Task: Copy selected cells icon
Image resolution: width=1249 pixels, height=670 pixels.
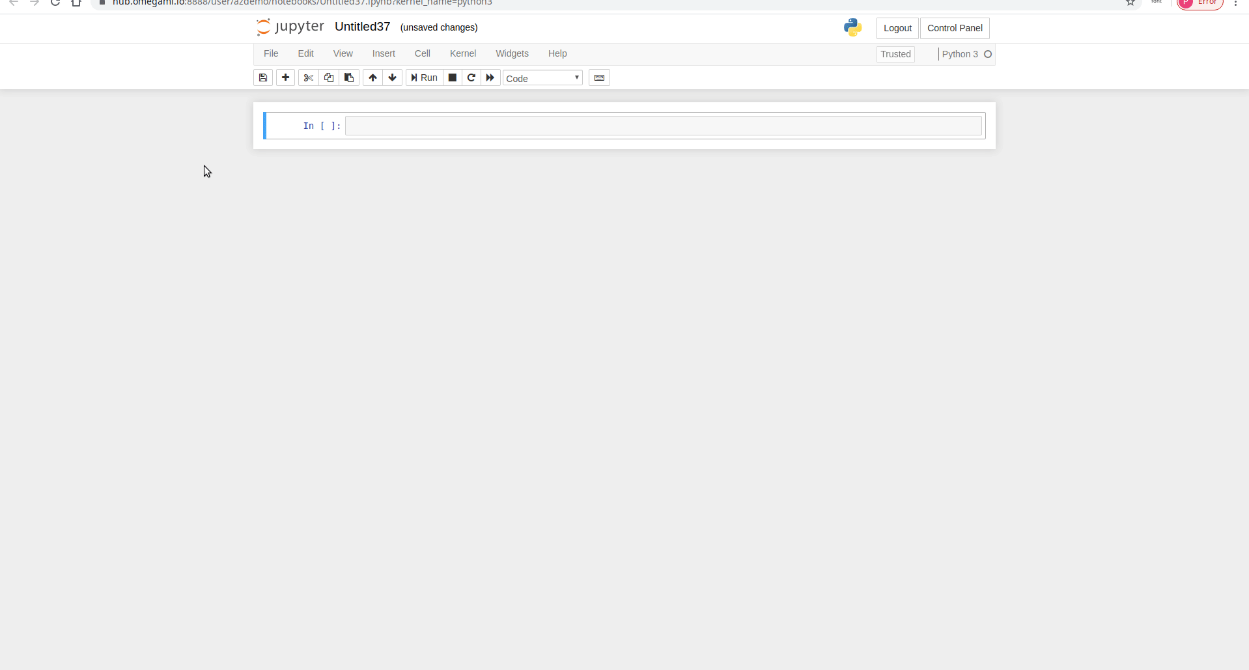Action: tap(329, 77)
